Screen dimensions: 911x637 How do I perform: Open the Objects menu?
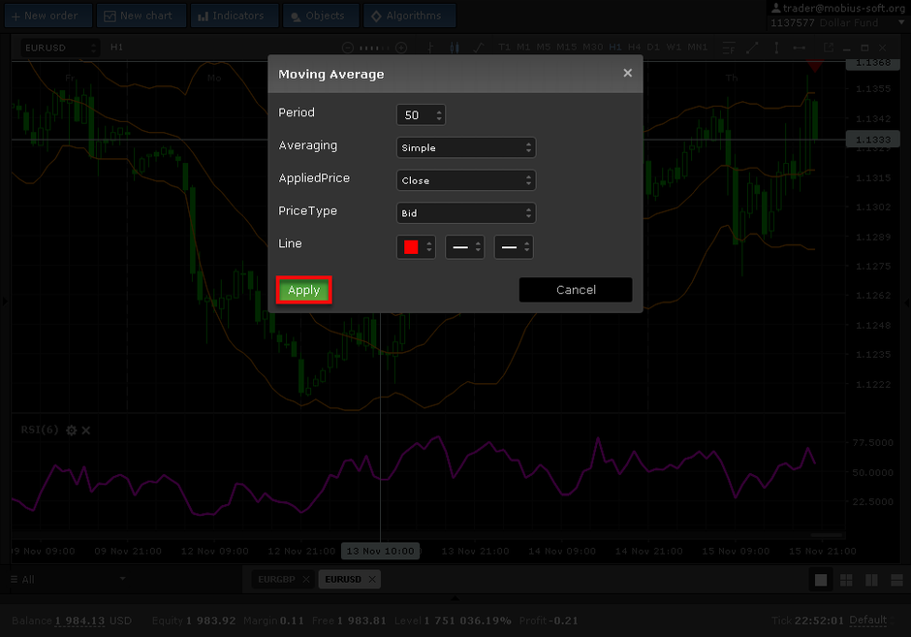[322, 16]
